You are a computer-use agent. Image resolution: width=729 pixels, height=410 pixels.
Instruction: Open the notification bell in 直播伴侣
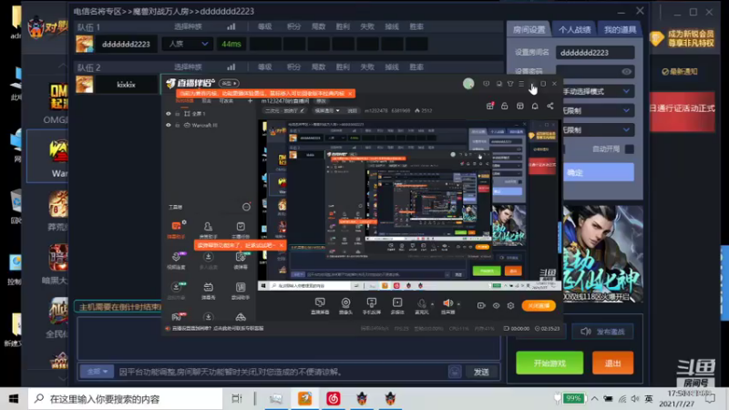point(535,106)
